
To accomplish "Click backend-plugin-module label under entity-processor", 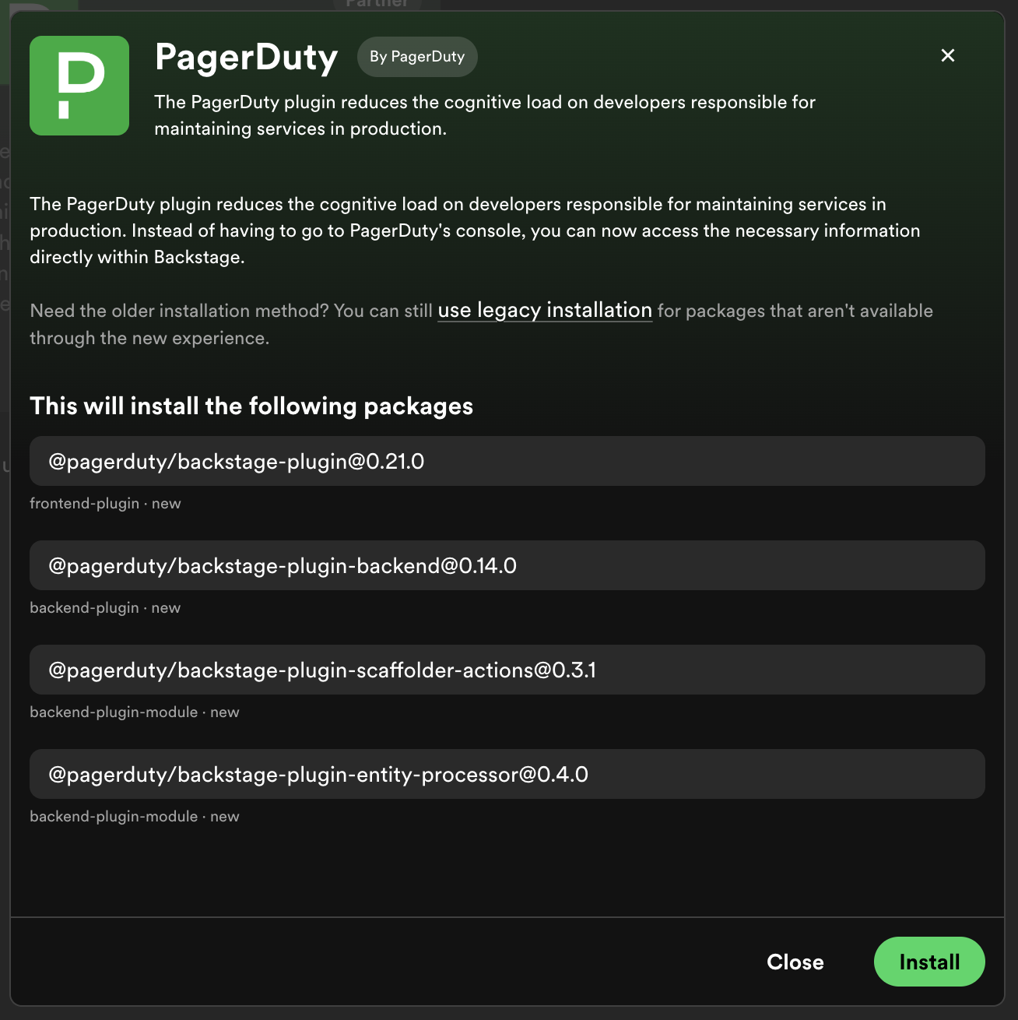I will click(135, 817).
